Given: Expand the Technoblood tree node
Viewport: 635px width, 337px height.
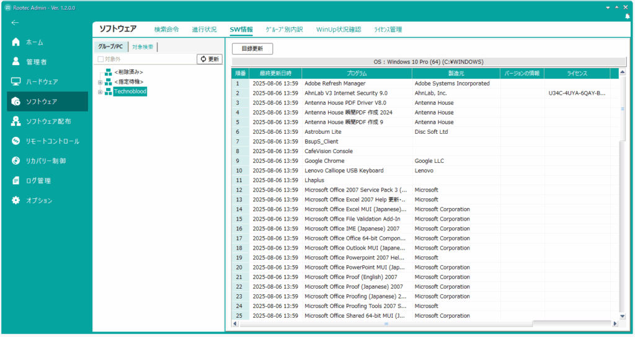Looking at the screenshot, I should click(x=100, y=92).
